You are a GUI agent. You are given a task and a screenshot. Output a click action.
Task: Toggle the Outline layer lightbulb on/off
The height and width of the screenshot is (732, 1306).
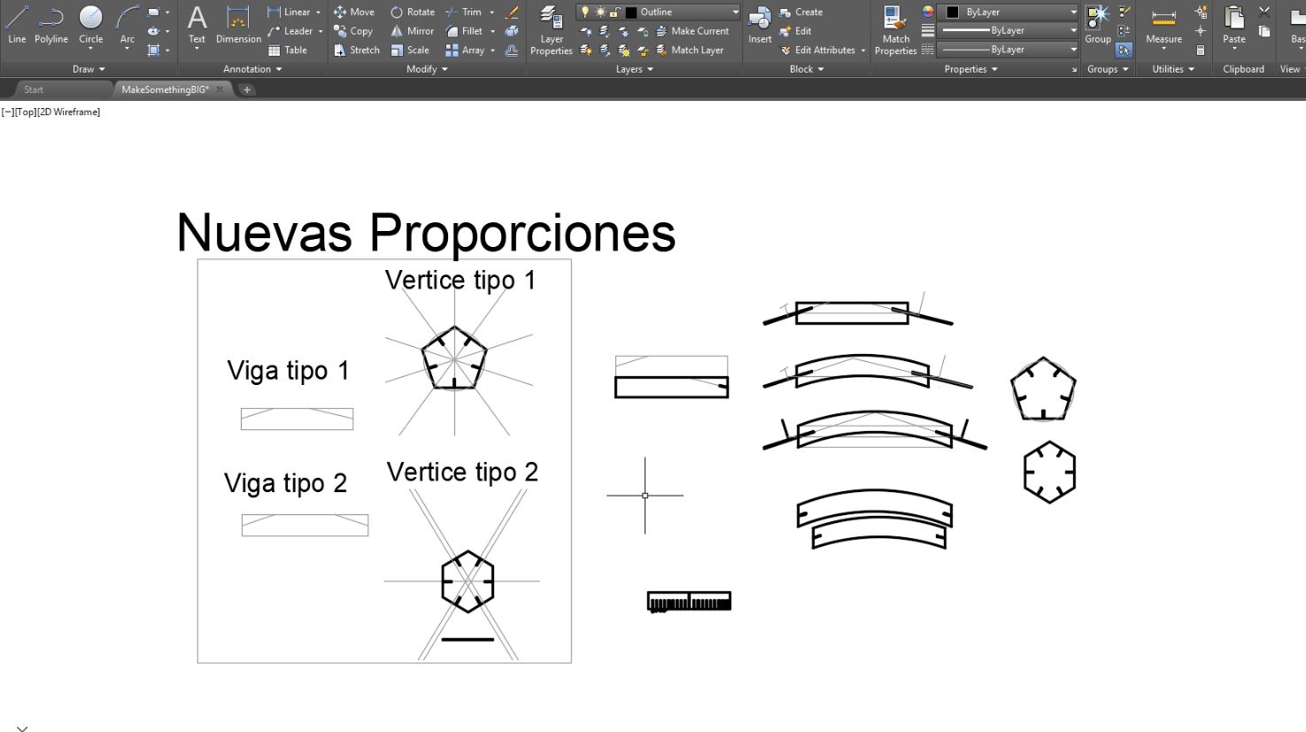tap(584, 12)
